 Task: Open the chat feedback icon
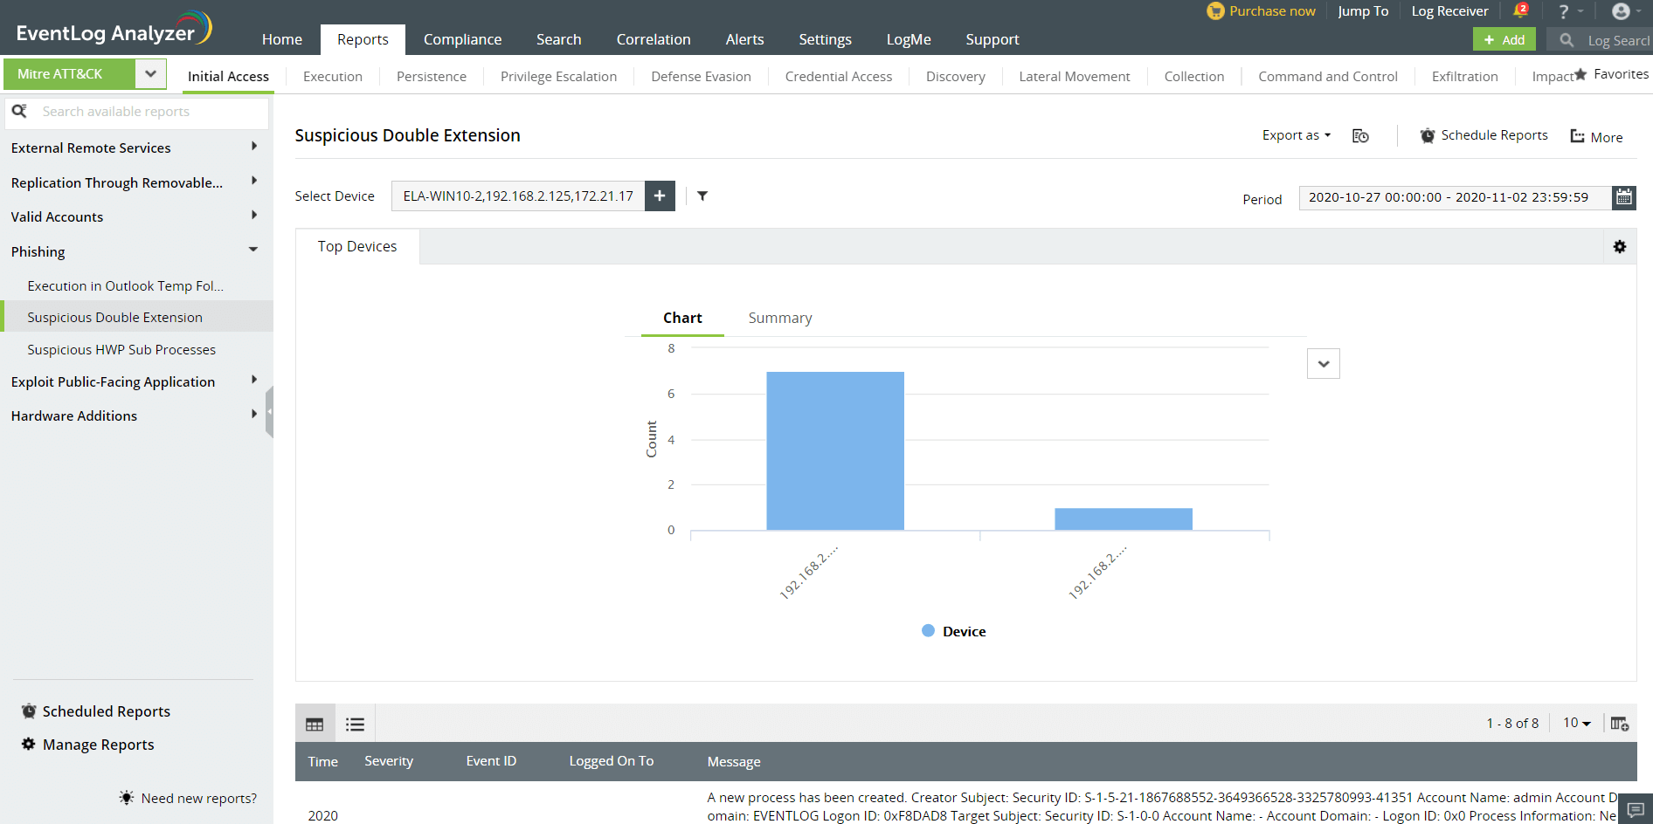1636,809
